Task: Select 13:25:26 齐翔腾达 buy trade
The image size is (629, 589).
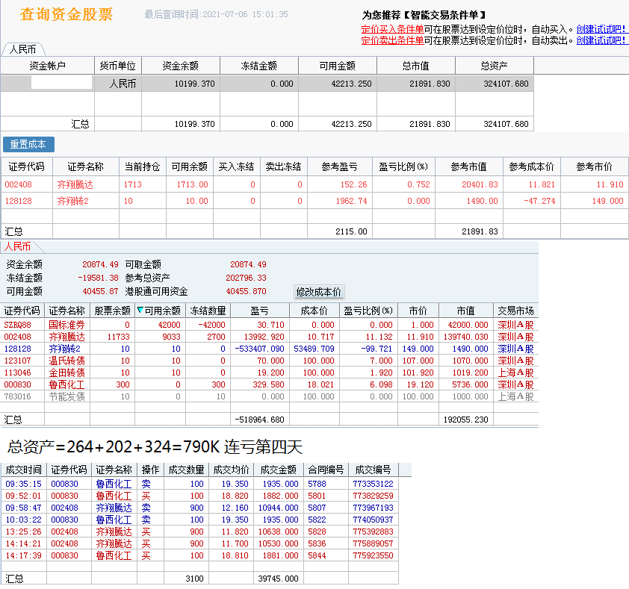Action: [199, 532]
